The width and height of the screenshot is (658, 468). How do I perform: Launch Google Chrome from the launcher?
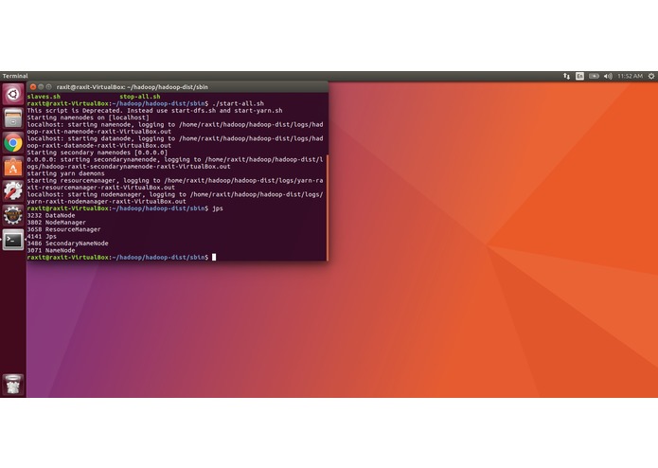[x=13, y=143]
